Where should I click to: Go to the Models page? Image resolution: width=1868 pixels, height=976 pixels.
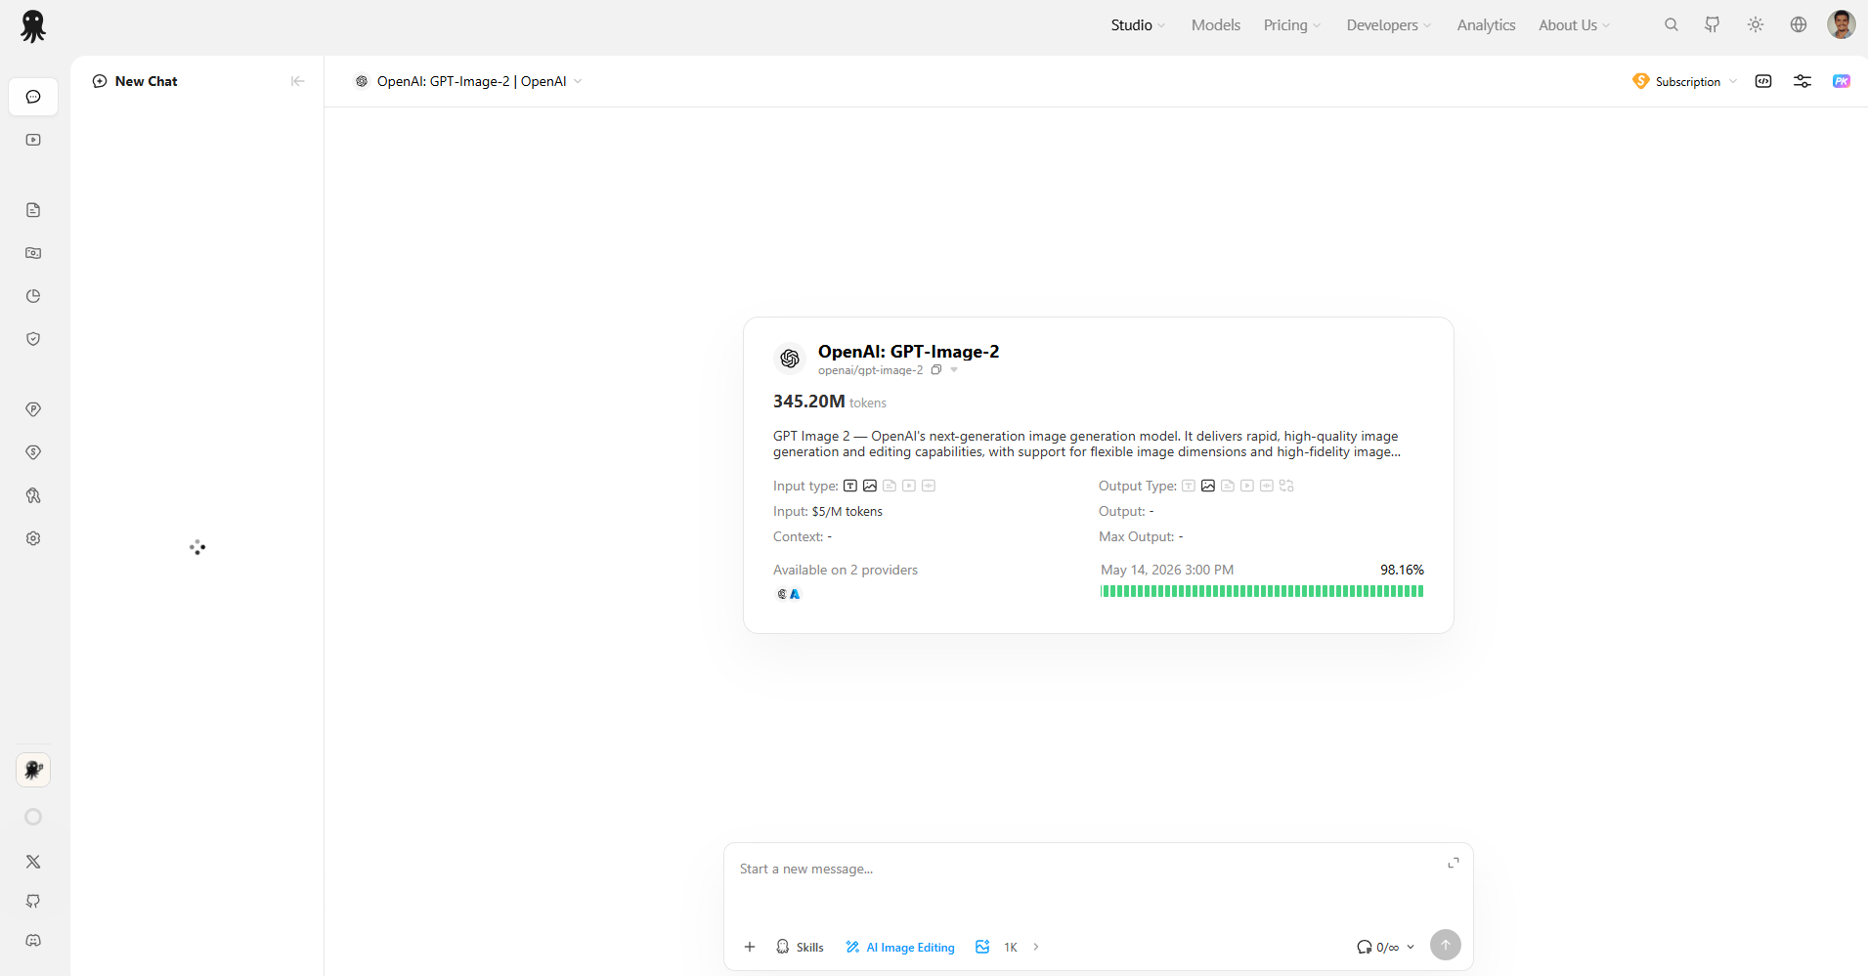[1216, 25]
